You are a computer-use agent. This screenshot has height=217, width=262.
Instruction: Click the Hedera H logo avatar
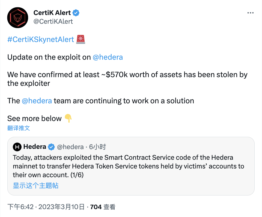[x=17, y=147]
